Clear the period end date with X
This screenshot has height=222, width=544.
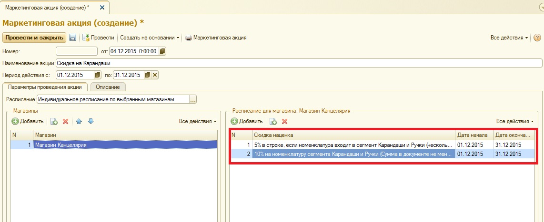point(155,75)
